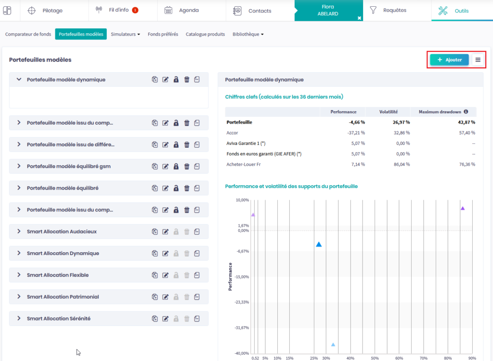Click the large blue portfolio chart marker

(x=319, y=245)
